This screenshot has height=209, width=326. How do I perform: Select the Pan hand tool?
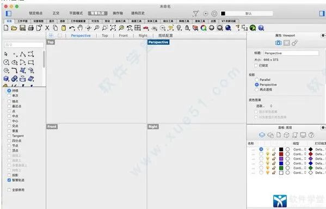80,28
